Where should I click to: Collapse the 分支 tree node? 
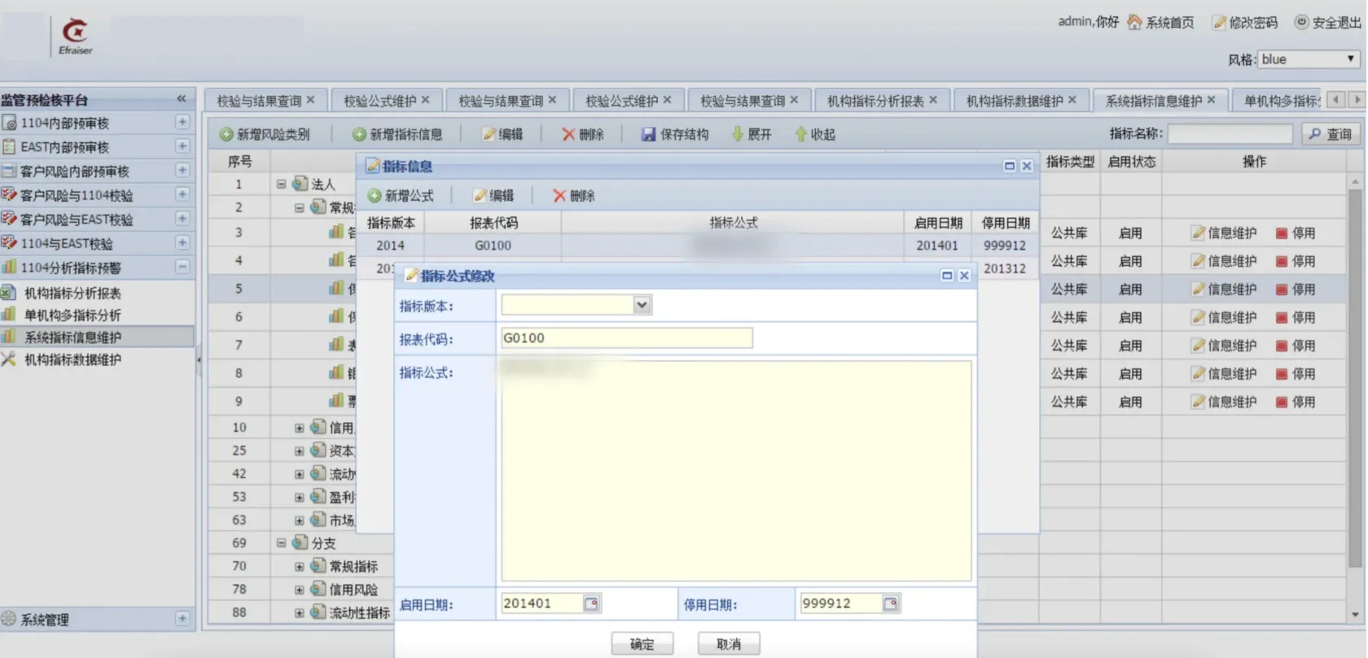click(281, 543)
